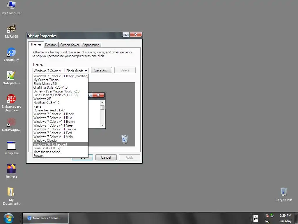Select the Chromium desktop shortcut

coord(11,55)
